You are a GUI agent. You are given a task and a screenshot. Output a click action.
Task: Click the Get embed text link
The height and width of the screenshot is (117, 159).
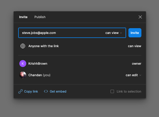coord(58,91)
